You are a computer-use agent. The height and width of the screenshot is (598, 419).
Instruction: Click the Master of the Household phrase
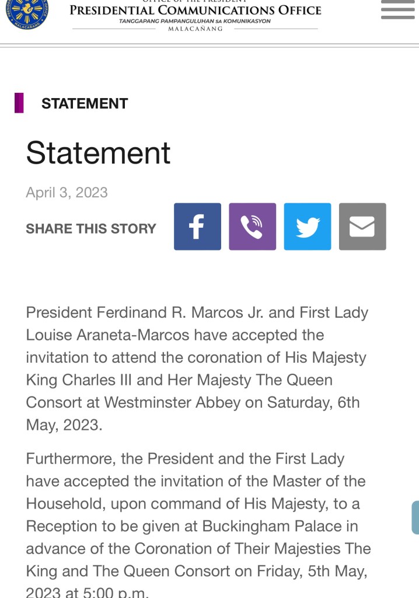click(x=319, y=481)
